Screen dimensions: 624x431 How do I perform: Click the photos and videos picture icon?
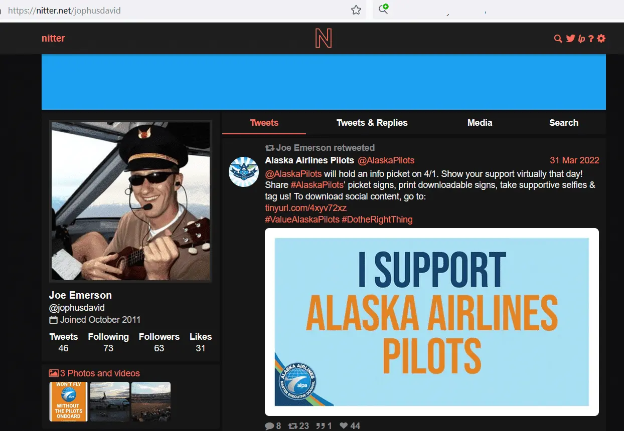pyautogui.click(x=54, y=373)
